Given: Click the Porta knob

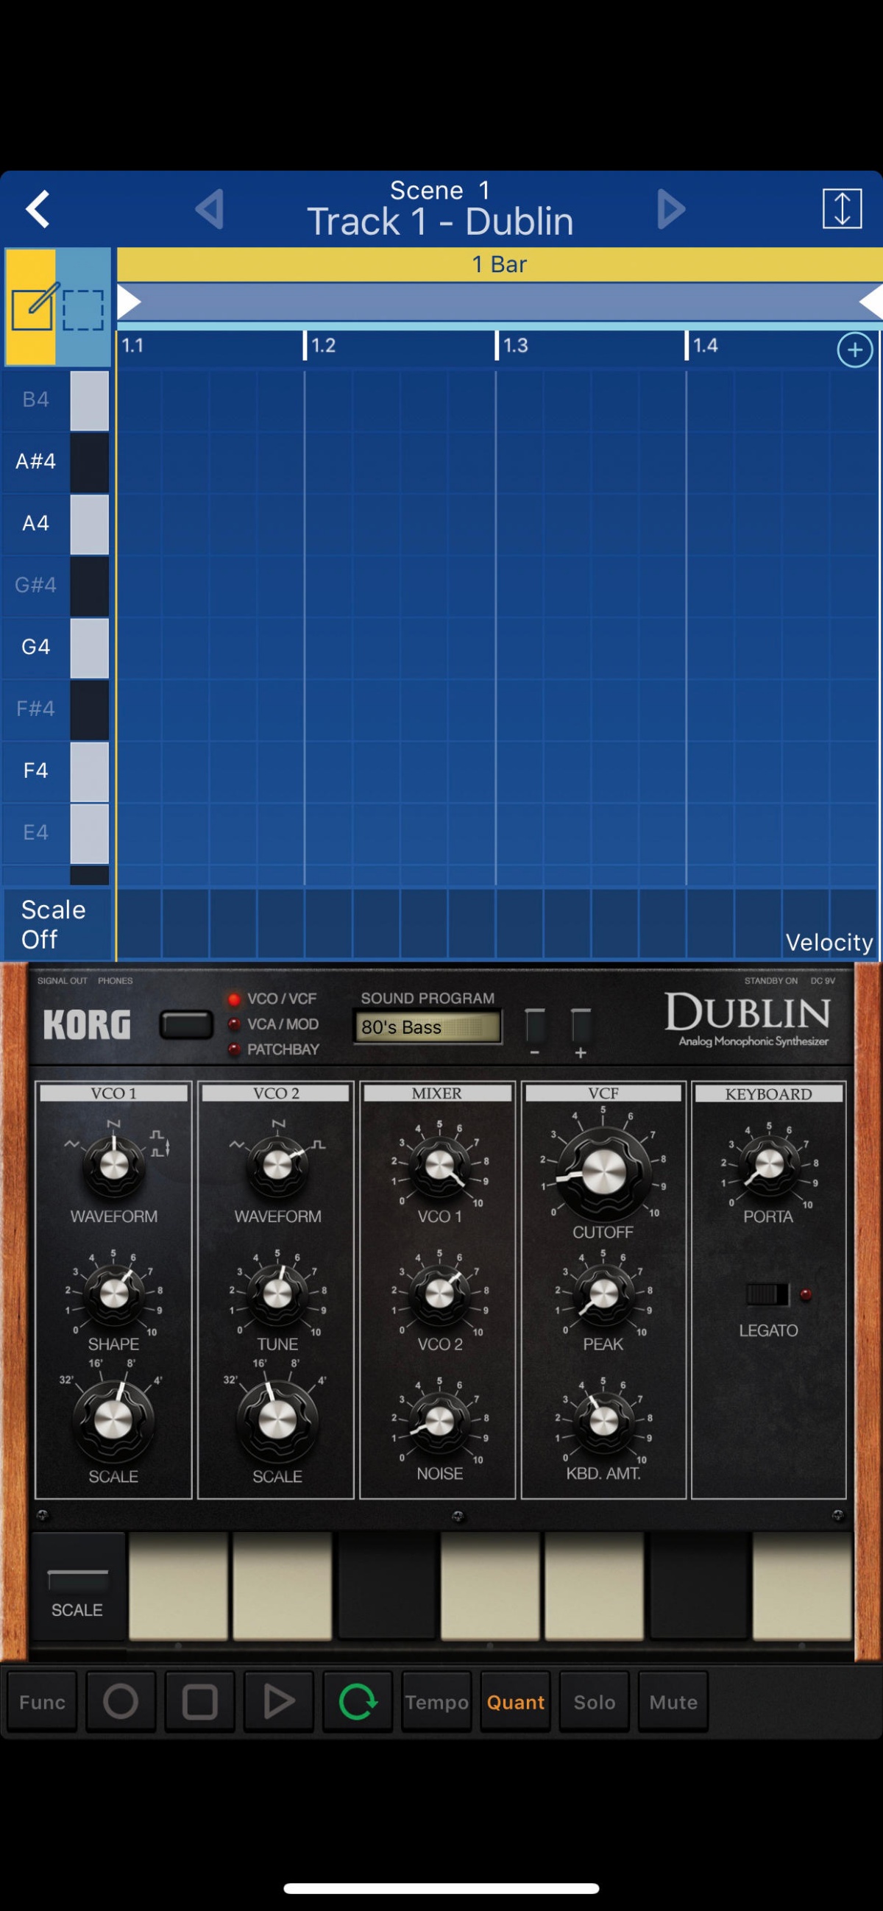Looking at the screenshot, I should [769, 1166].
